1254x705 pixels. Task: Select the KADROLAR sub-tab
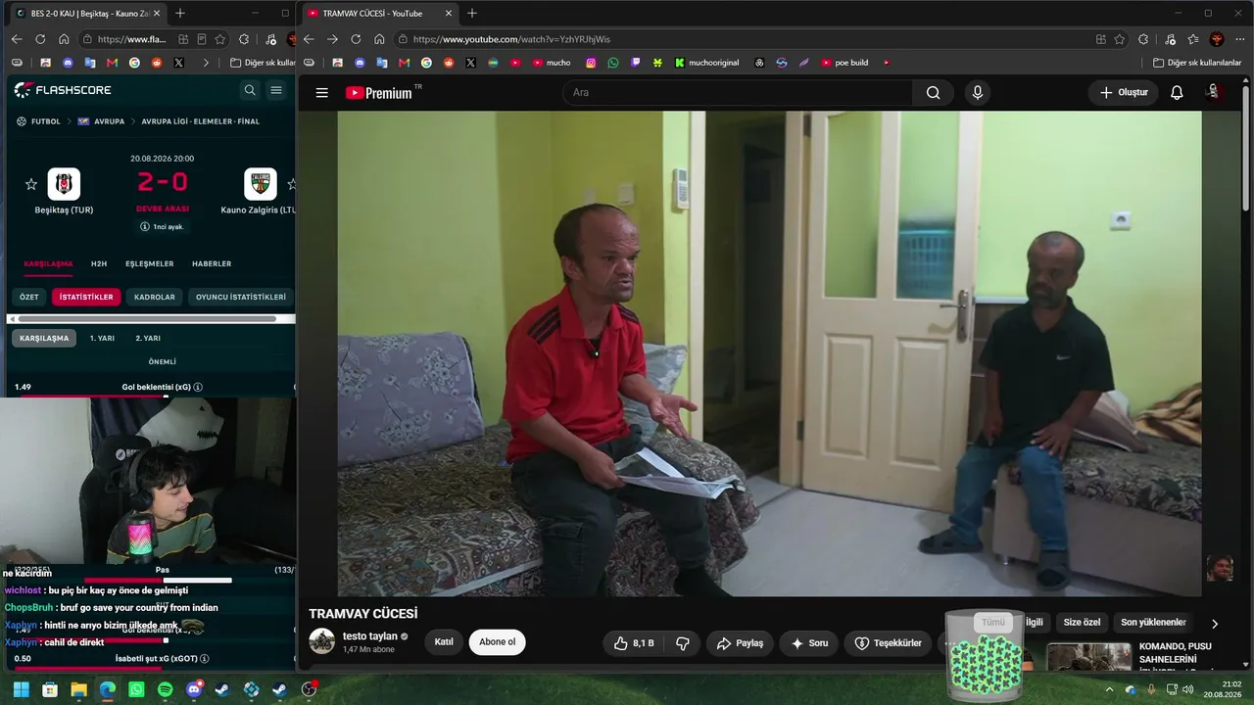[155, 297]
